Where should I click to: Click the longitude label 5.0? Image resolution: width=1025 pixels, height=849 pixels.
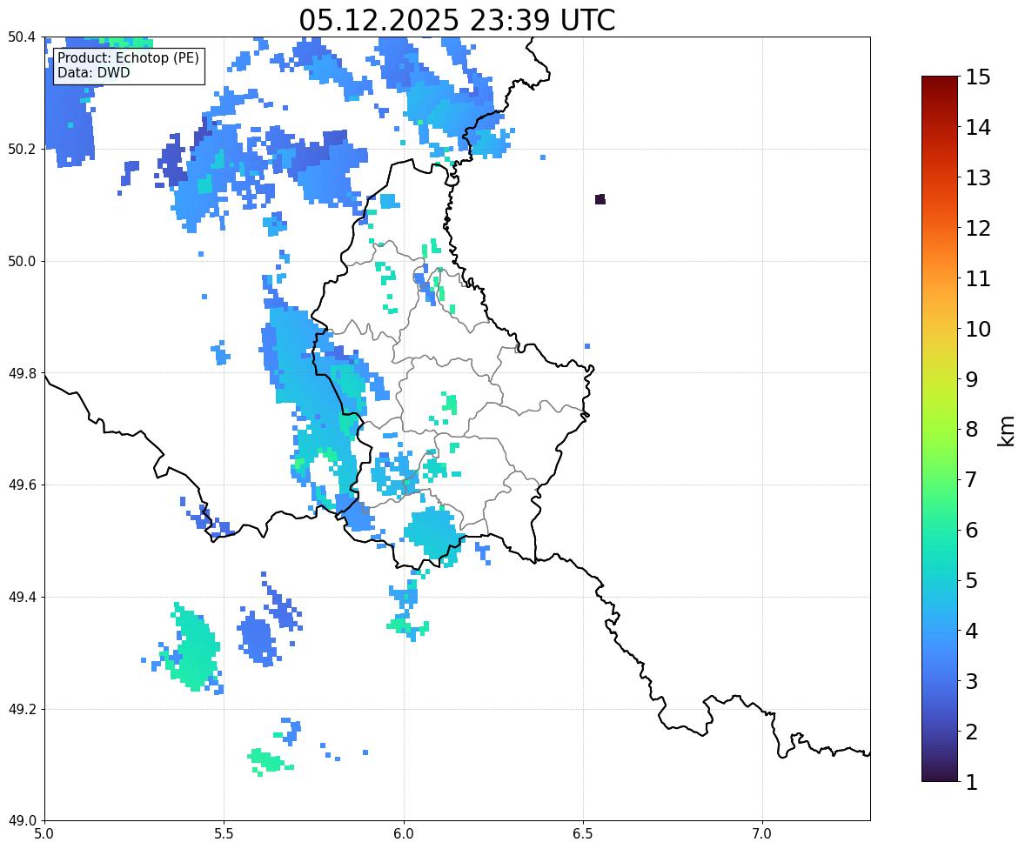(44, 834)
